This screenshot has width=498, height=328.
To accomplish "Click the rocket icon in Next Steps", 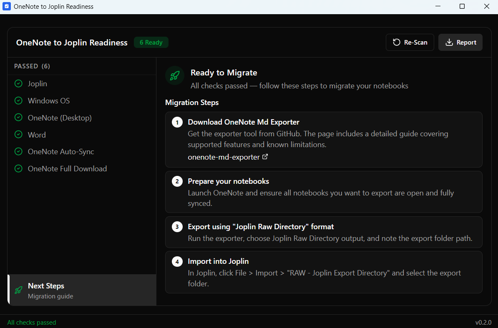I will 18,290.
